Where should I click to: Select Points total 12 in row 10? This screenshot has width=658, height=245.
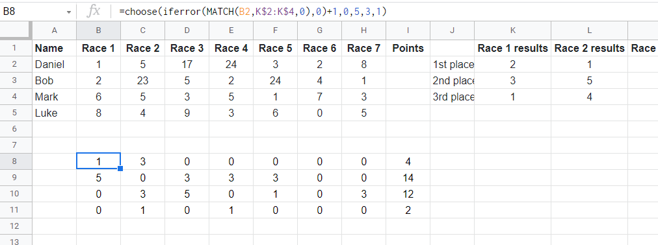408,194
